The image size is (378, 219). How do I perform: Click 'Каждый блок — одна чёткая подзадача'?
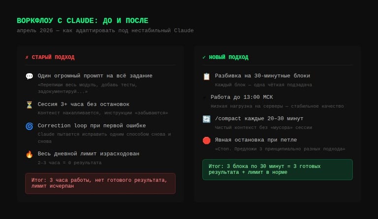(x=263, y=84)
